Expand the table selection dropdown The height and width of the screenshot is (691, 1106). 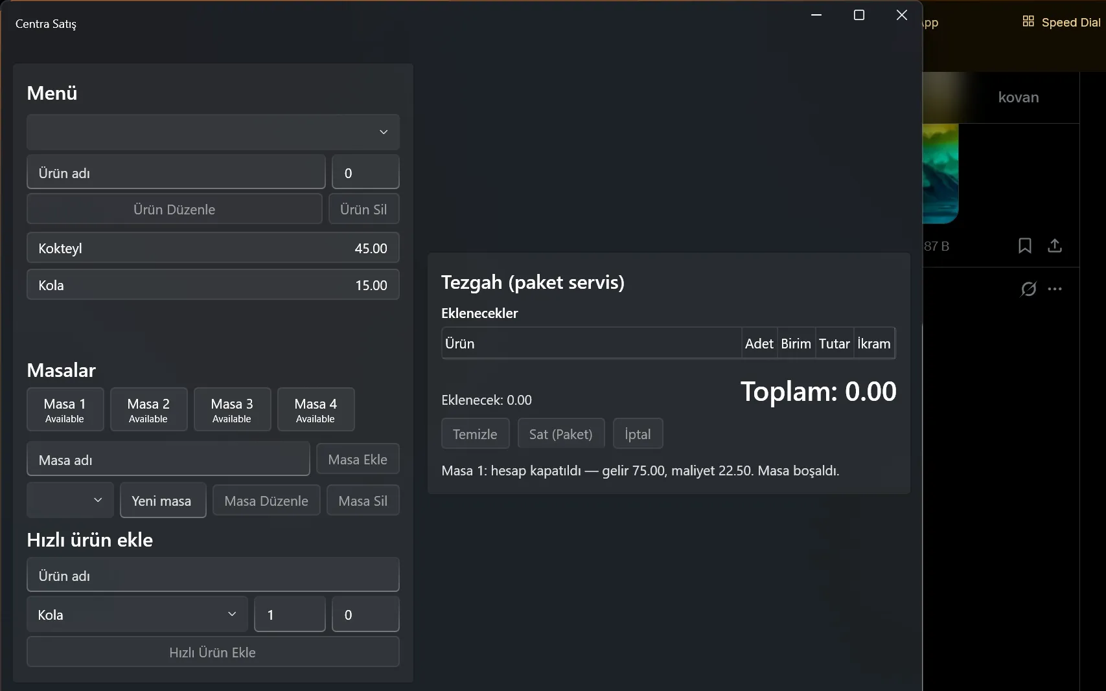click(x=70, y=500)
